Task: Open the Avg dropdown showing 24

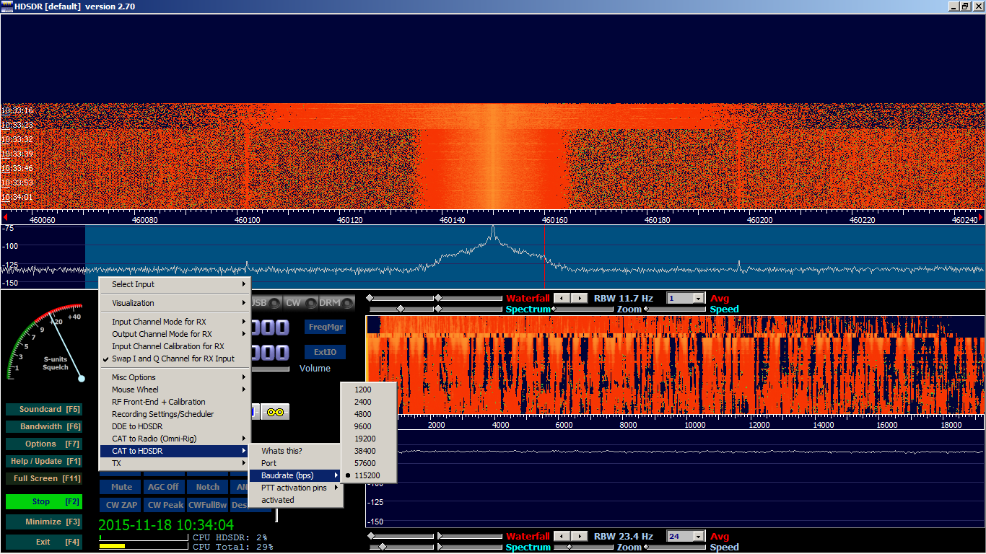Action: (699, 536)
